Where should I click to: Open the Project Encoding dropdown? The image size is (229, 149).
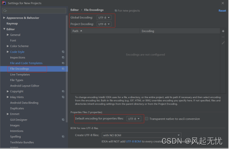[104, 24]
